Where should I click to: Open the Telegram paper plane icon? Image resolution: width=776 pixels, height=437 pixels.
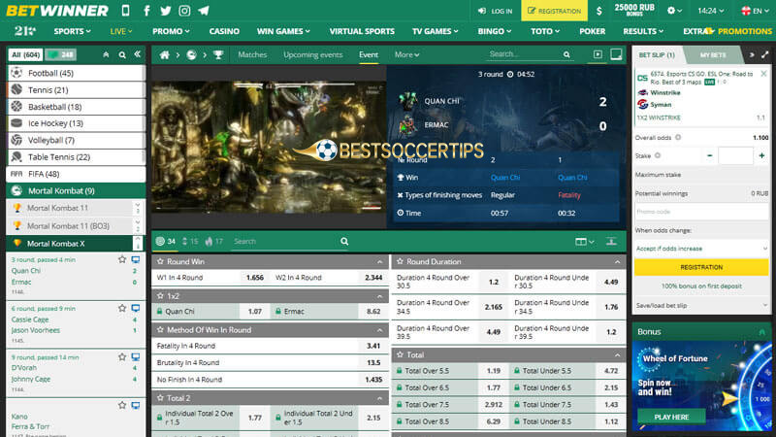[204, 11]
